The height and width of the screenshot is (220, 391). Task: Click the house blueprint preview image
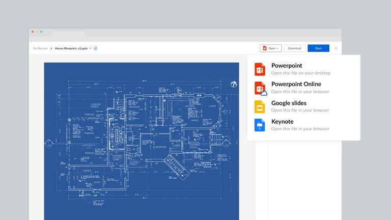142,141
